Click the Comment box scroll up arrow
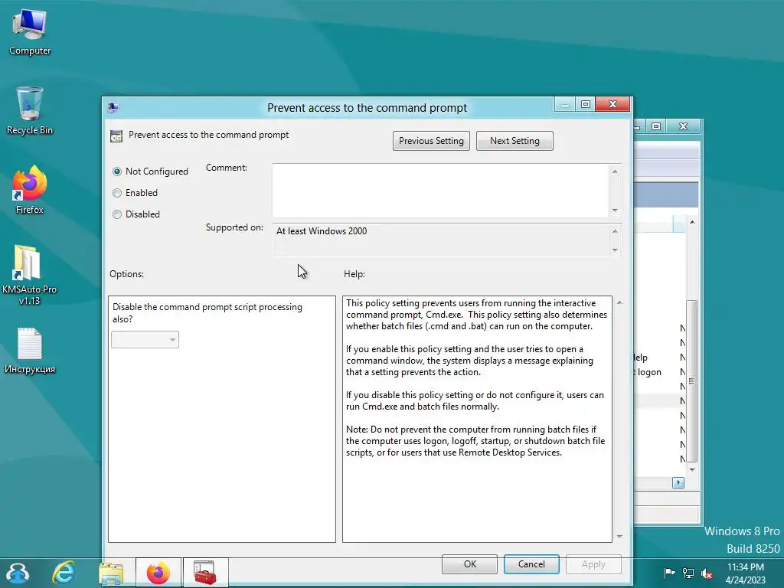Image resolution: width=784 pixels, height=588 pixels. 615,171
